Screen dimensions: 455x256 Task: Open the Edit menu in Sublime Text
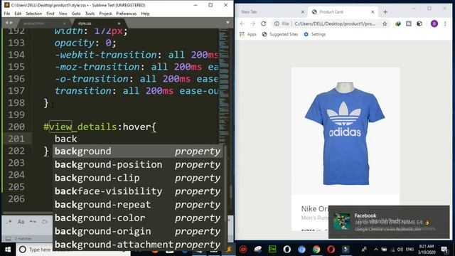pyautogui.click(x=18, y=14)
